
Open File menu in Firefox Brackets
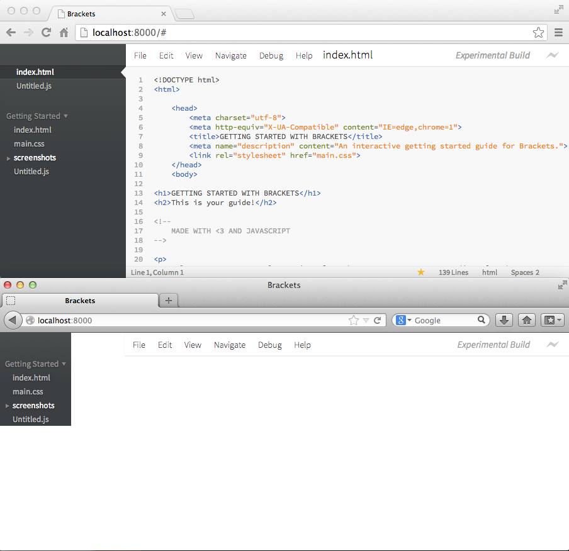click(x=139, y=345)
